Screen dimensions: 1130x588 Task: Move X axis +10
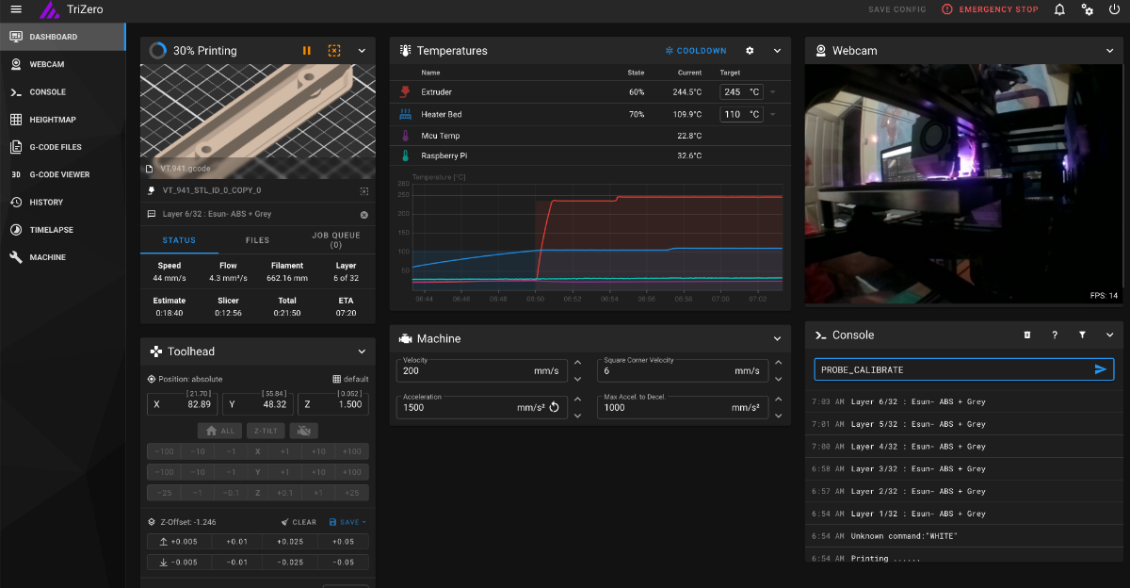pyautogui.click(x=317, y=451)
